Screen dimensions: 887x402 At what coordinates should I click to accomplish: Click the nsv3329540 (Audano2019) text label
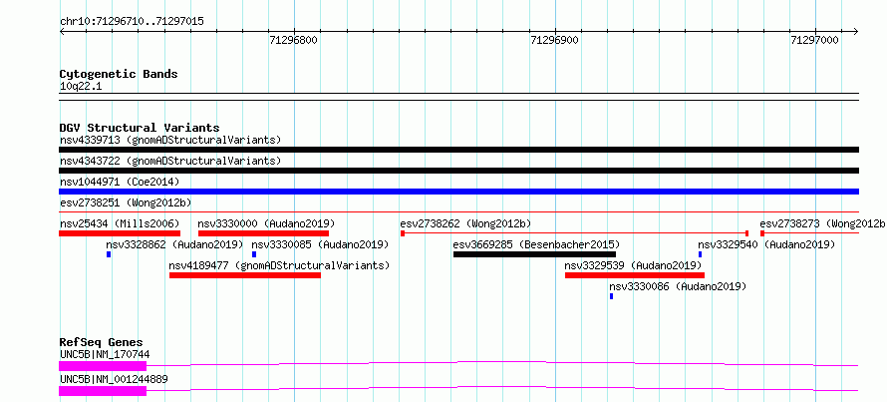click(766, 244)
